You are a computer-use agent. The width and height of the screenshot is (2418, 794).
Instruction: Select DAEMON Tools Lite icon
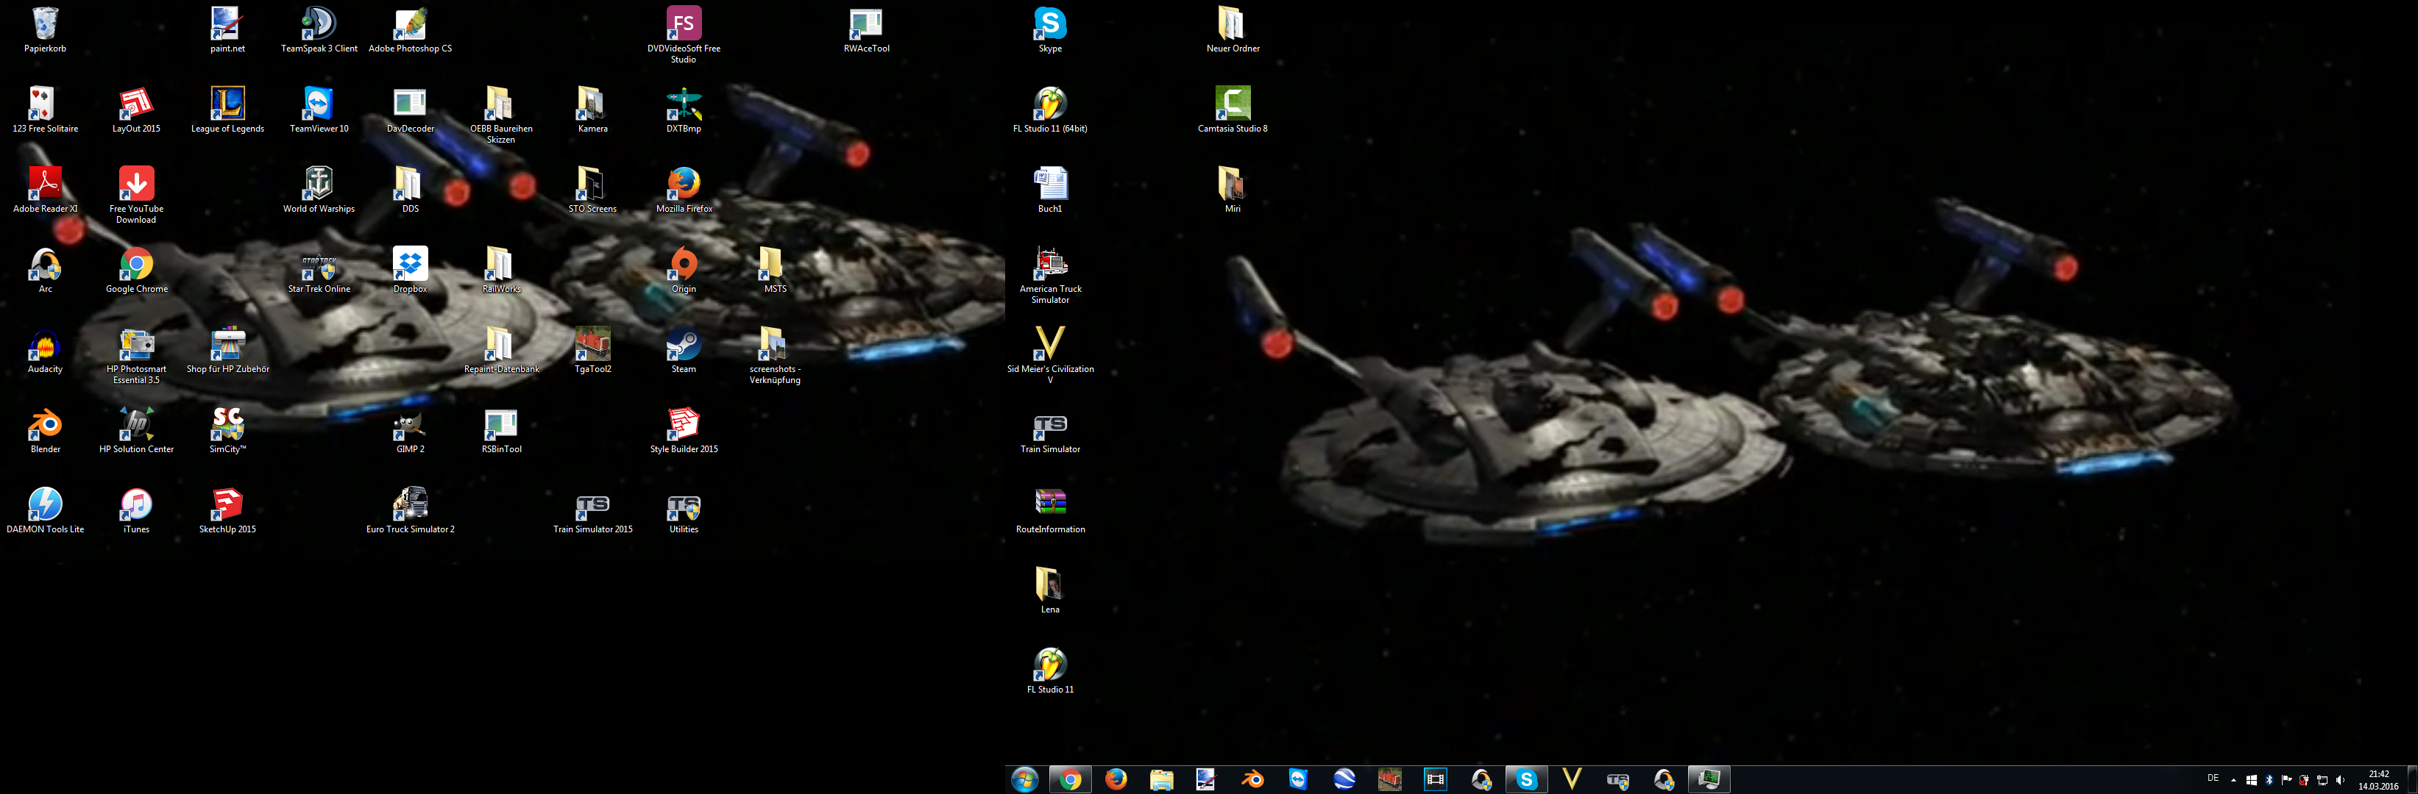tap(45, 511)
